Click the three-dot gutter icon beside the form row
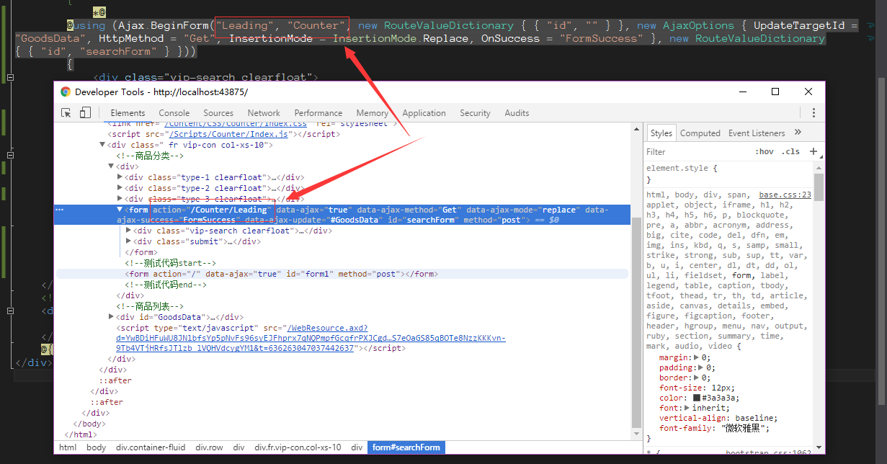This screenshot has width=887, height=464. [x=60, y=210]
